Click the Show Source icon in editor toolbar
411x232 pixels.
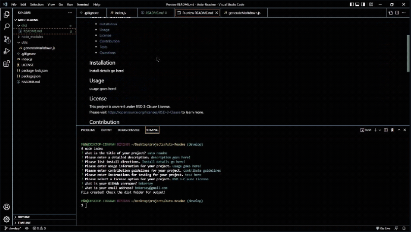point(391,13)
